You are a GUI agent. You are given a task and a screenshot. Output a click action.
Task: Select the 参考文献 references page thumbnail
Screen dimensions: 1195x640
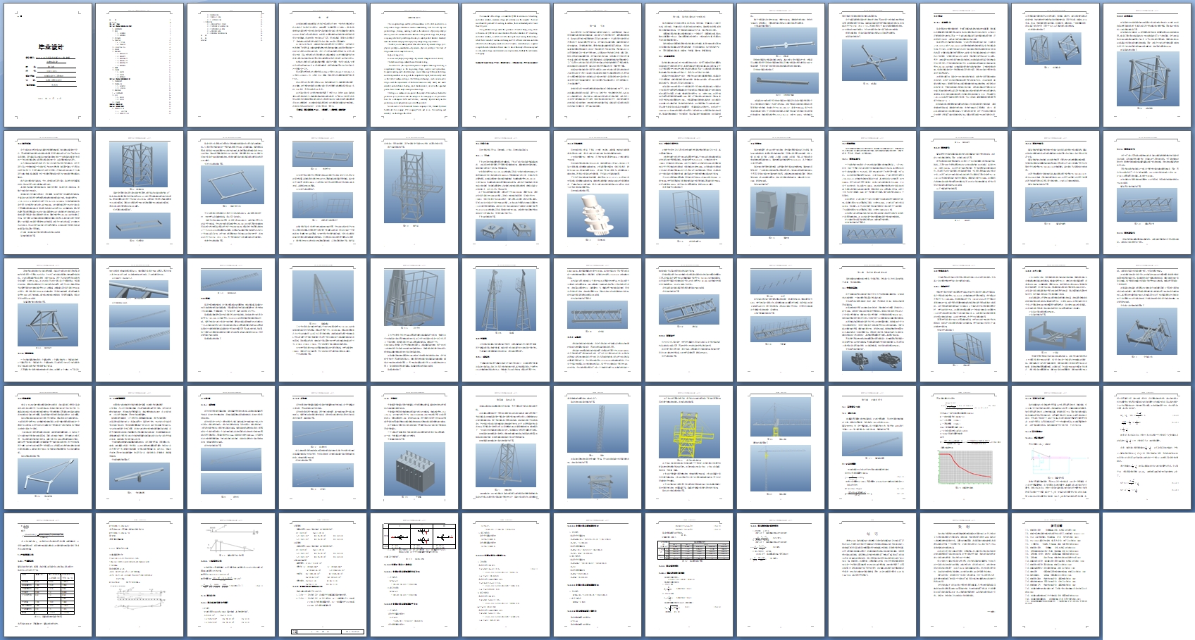1055,575
